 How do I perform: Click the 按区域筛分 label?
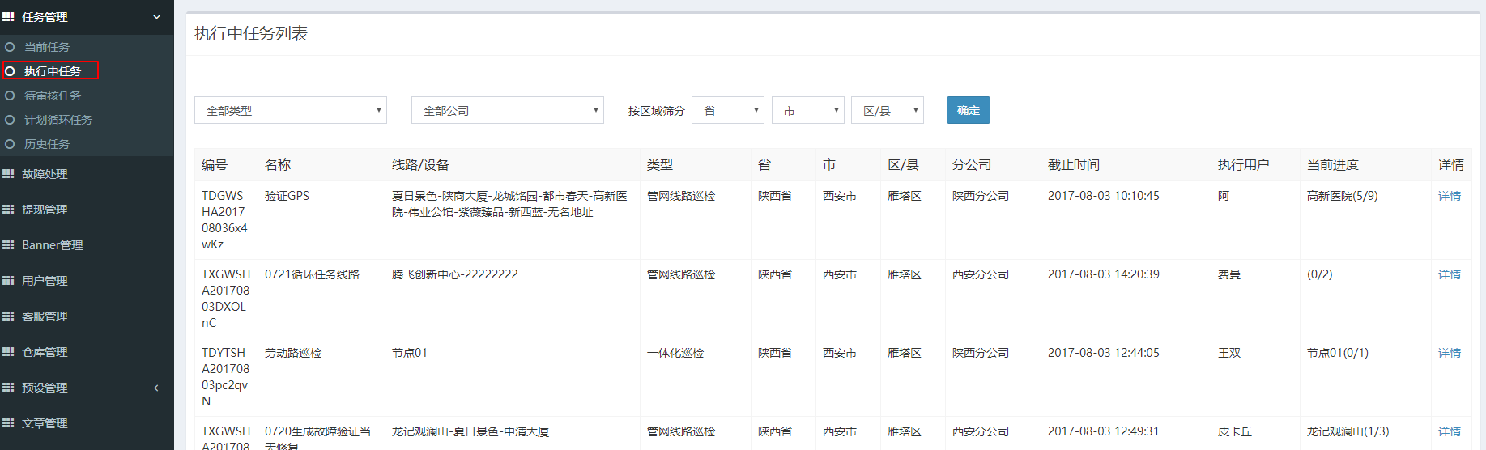tap(657, 111)
